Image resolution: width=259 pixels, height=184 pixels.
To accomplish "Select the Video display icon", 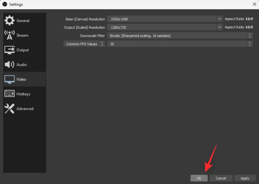I will [x=9, y=79].
